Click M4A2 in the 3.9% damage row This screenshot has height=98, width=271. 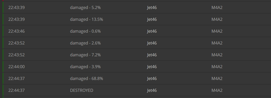217,67
